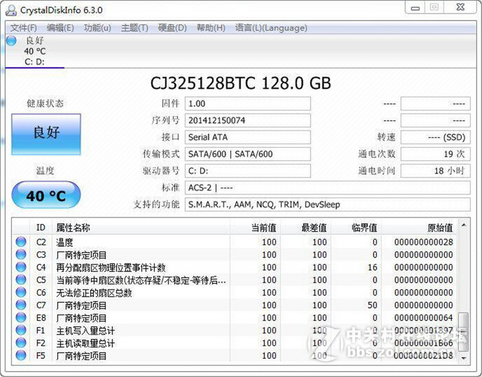Open the 主题(T) menu

134,28
